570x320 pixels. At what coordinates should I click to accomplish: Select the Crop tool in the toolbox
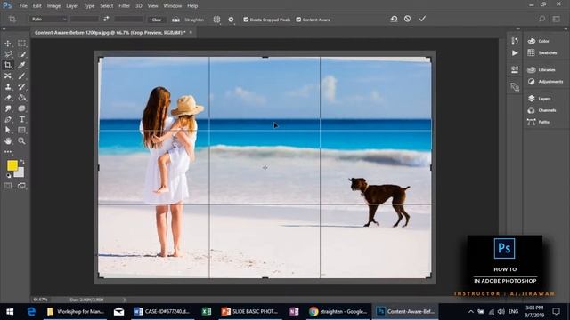[8, 65]
